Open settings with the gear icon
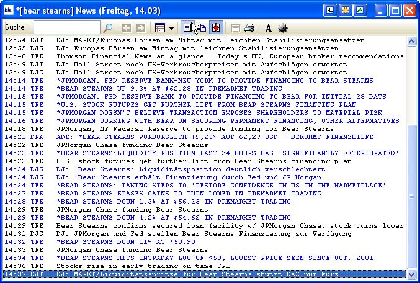 point(283,28)
